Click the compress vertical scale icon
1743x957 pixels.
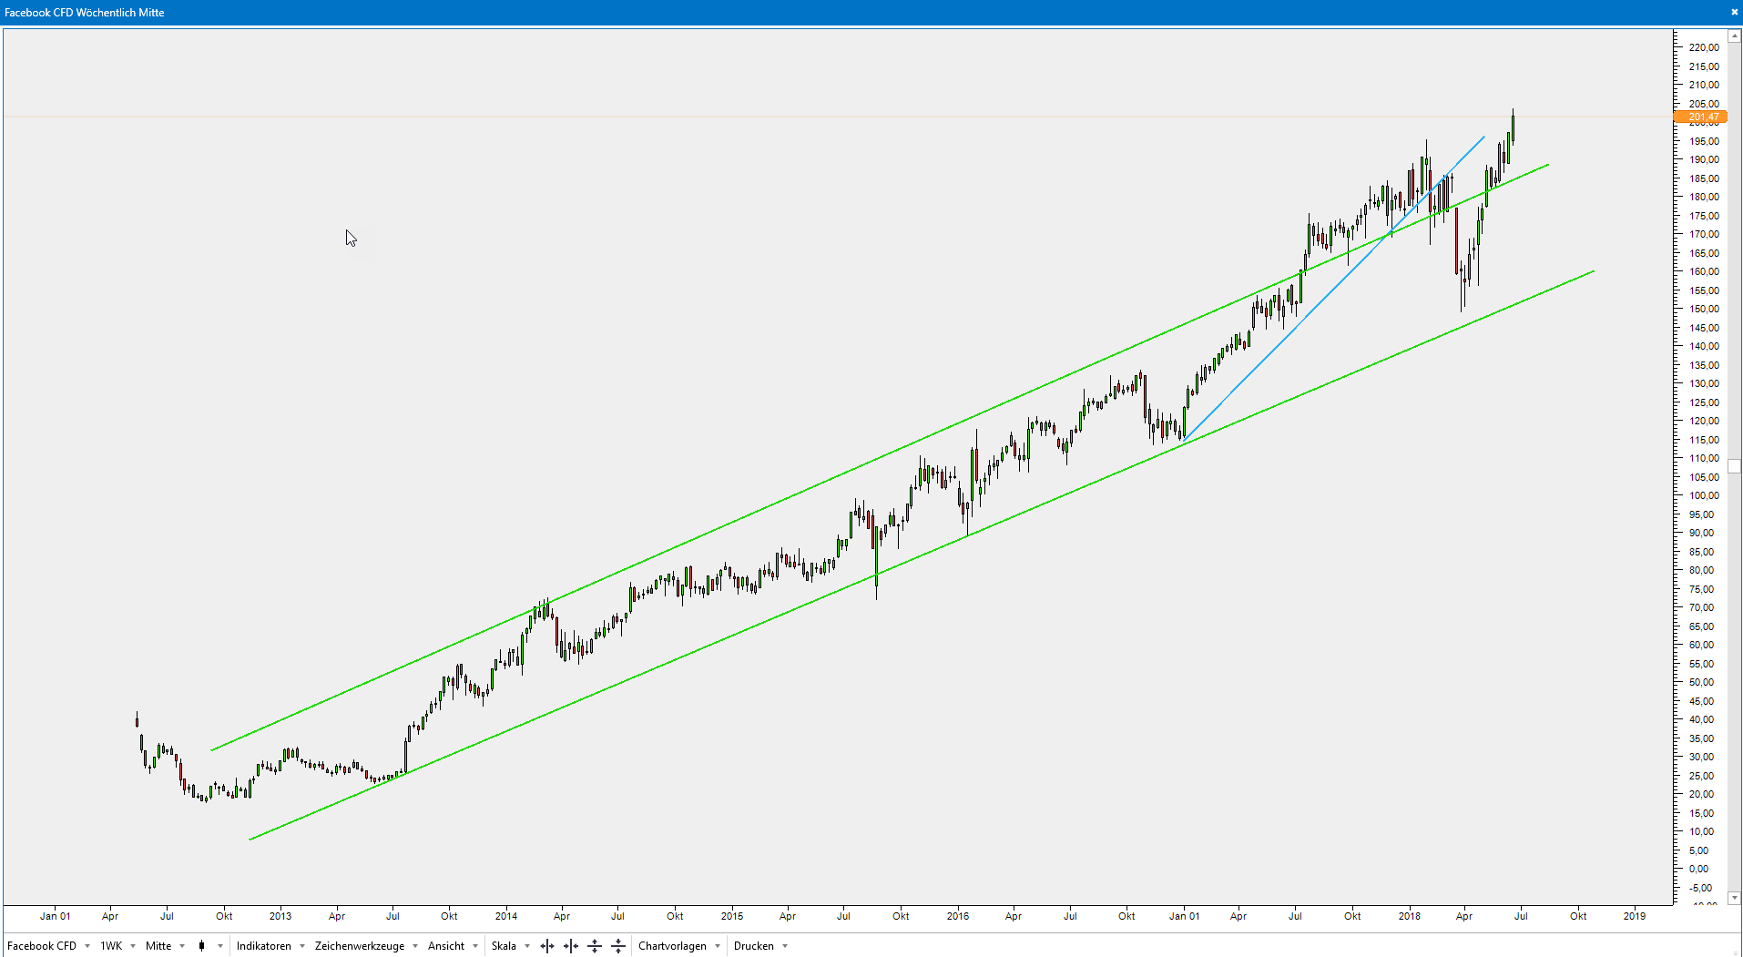point(618,946)
